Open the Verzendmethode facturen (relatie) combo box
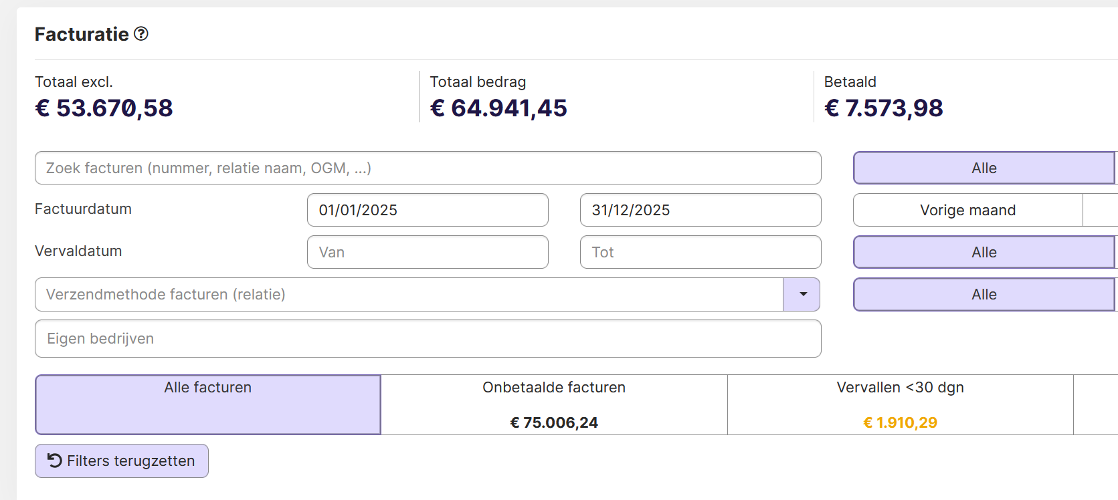The height and width of the screenshot is (500, 1118). tap(428, 294)
